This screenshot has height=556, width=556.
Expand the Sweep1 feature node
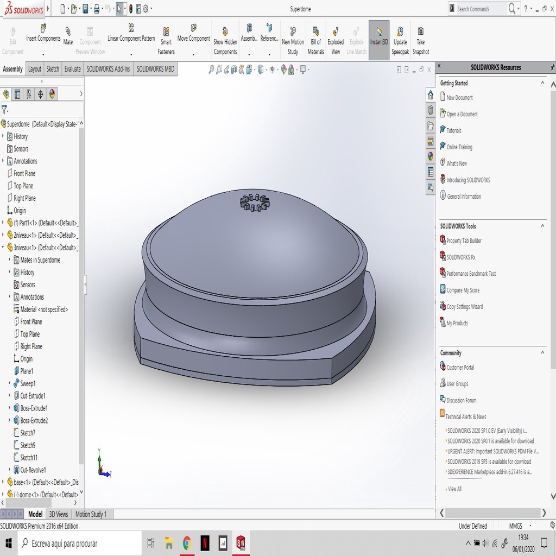(9, 383)
